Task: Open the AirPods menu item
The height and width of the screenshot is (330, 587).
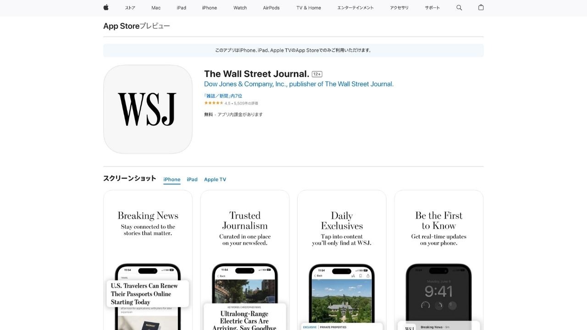Action: (271, 8)
